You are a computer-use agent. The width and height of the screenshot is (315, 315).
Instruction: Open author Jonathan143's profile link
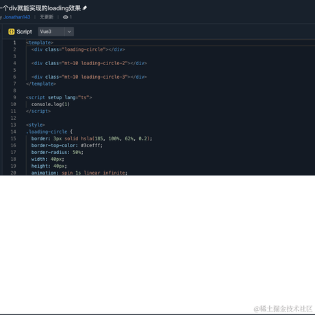pos(16,17)
